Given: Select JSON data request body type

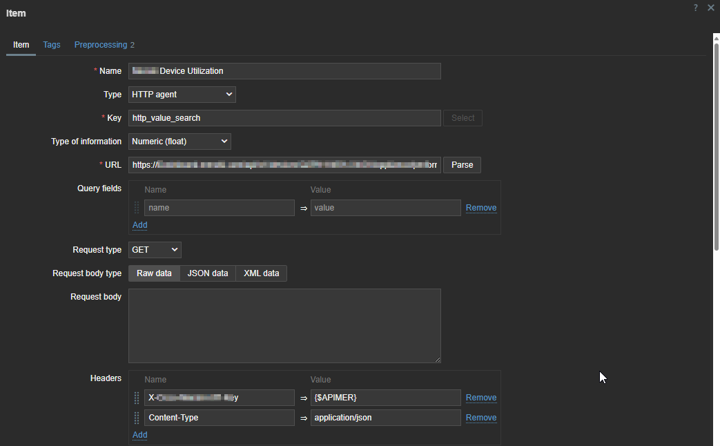Looking at the screenshot, I should point(208,273).
